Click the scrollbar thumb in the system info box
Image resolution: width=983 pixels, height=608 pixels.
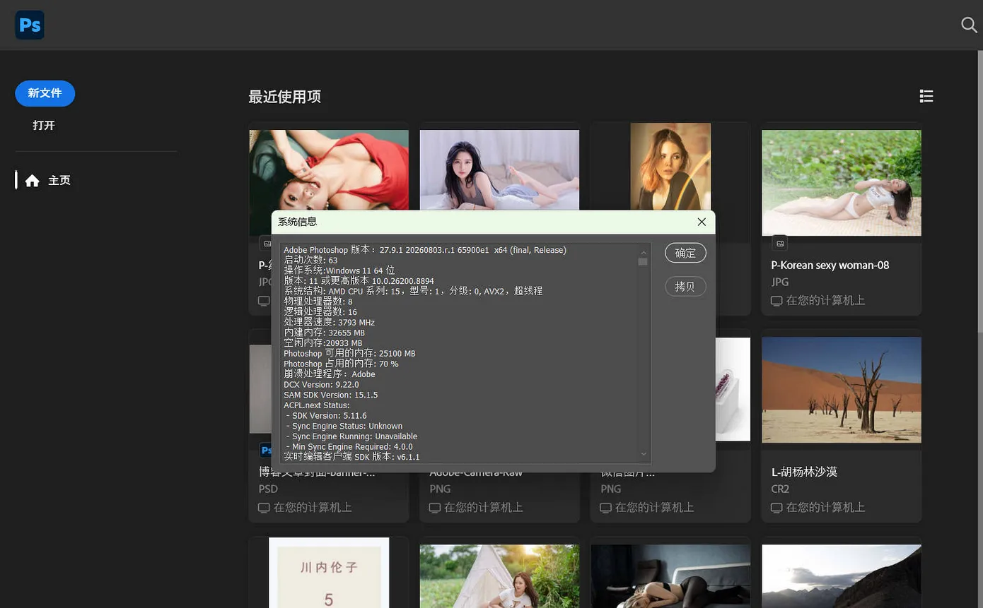(643, 262)
